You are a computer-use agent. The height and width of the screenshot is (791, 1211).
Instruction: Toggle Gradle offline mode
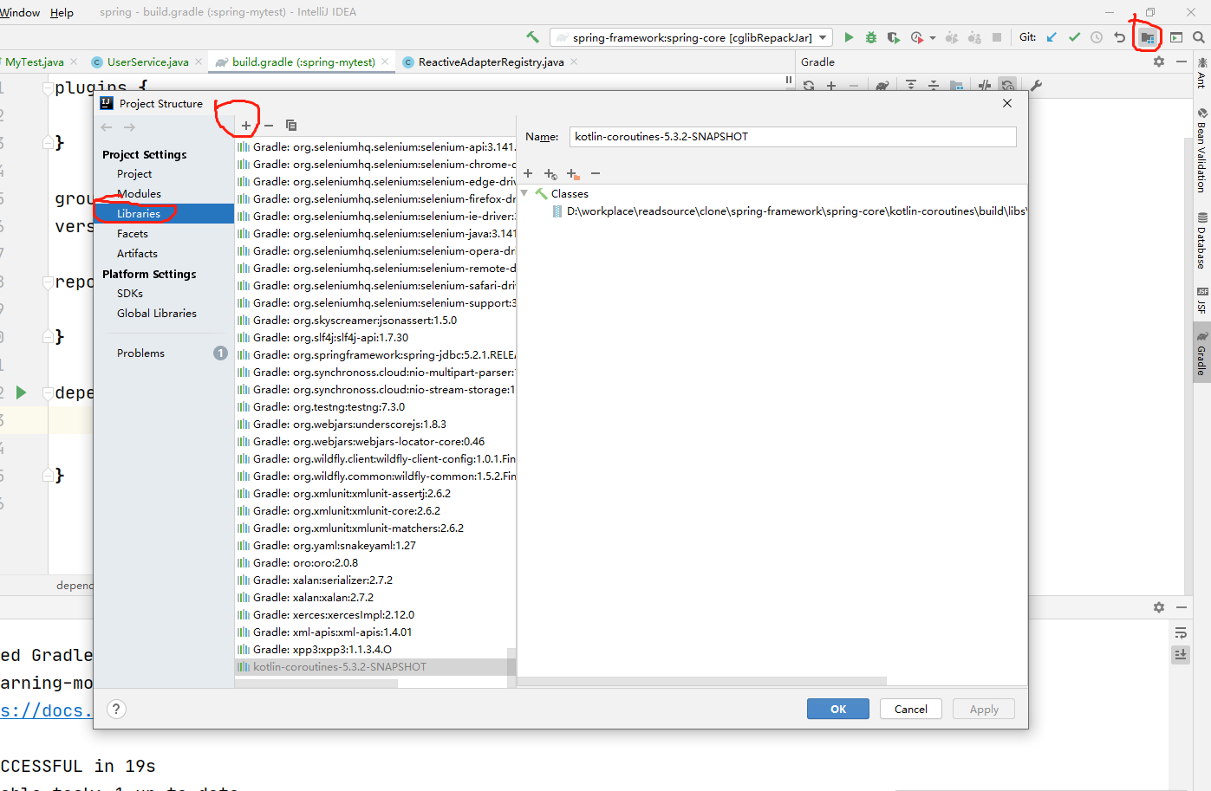pyautogui.click(x=985, y=86)
